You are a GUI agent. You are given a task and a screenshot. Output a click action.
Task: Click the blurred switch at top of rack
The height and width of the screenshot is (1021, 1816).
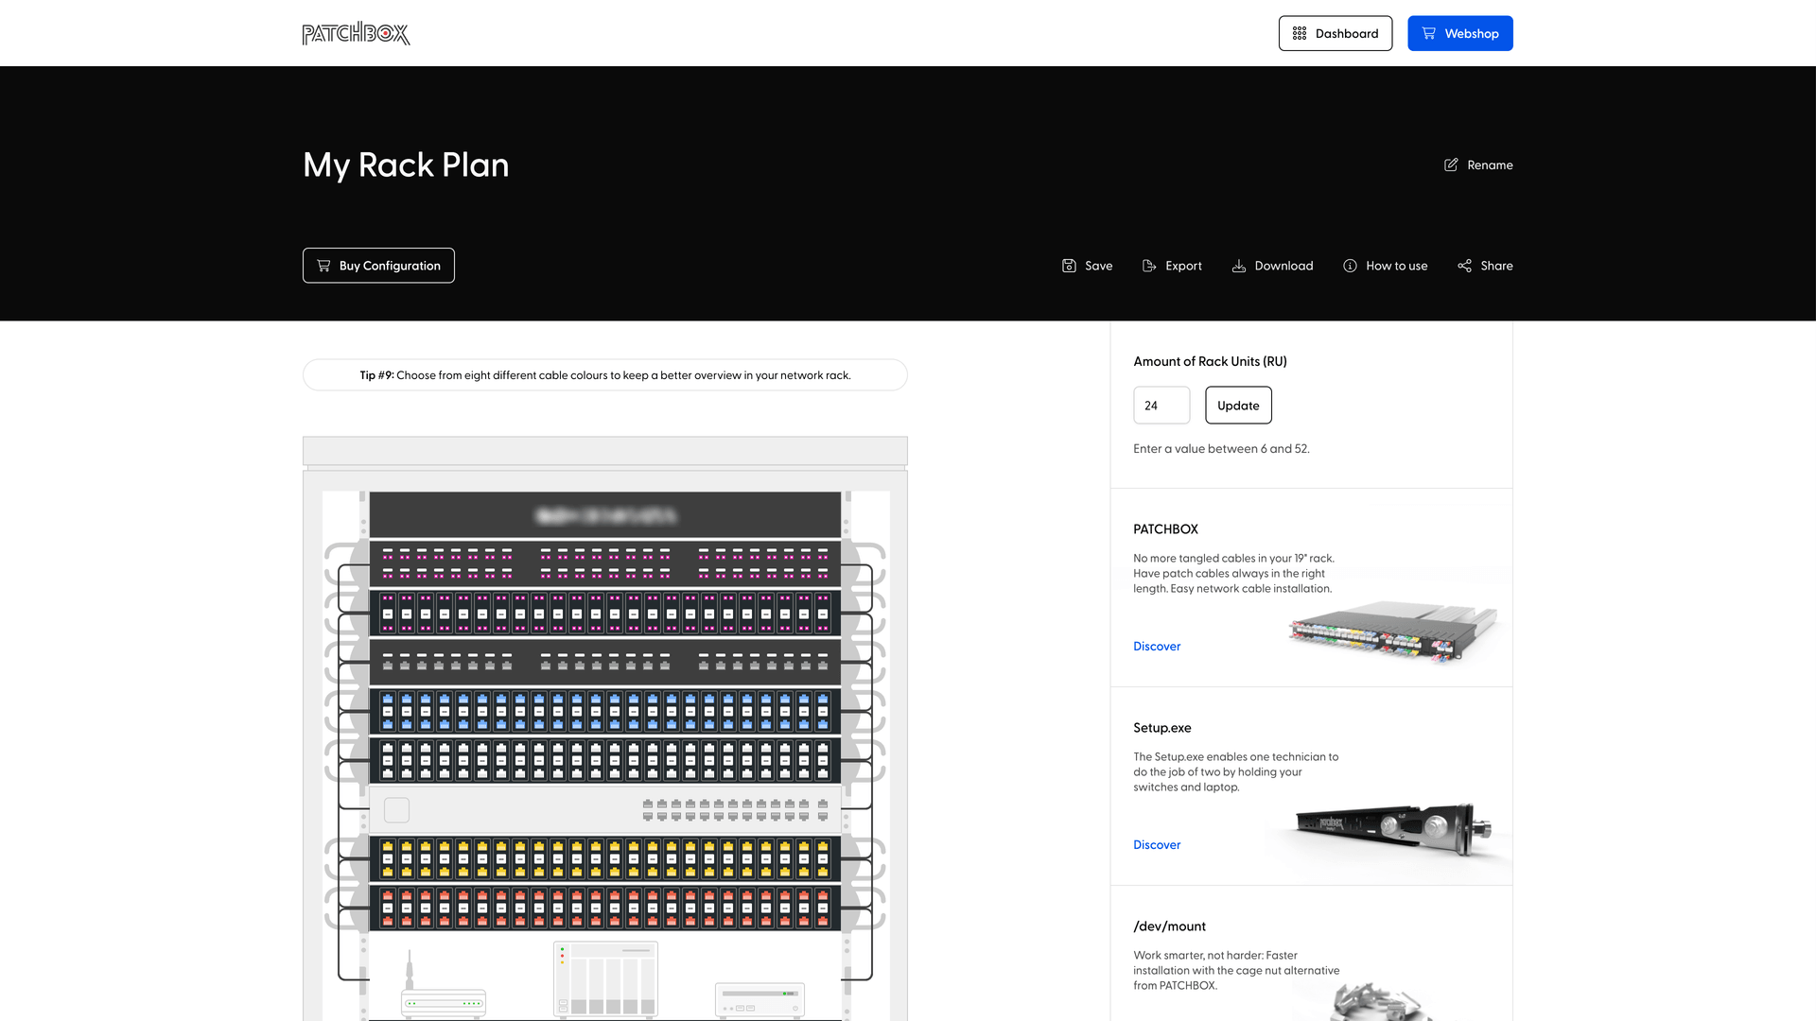pyautogui.click(x=605, y=516)
